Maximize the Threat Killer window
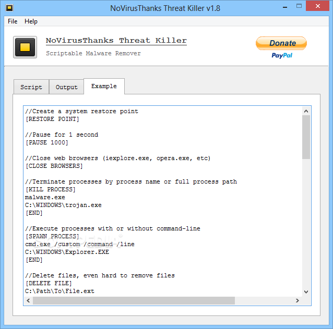Viewport: 333px width, 329px height. (x=299, y=6)
